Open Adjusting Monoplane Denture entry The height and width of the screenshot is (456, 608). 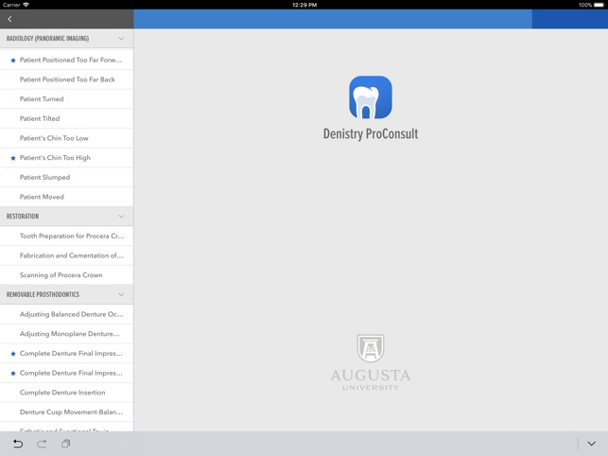pos(67,334)
